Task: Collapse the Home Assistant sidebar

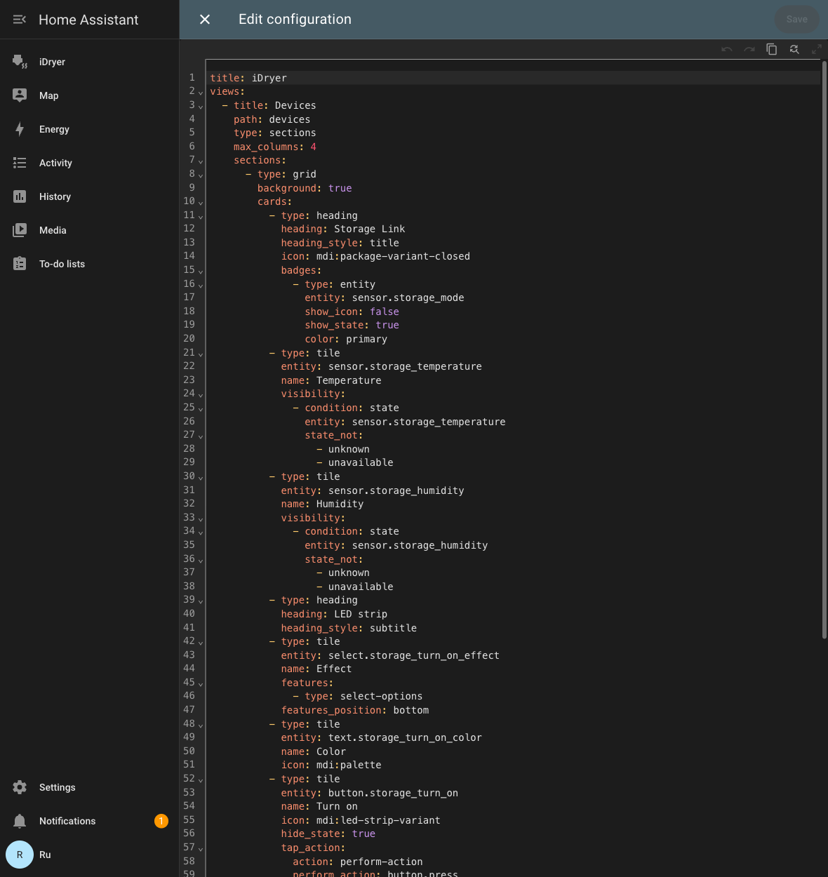Action: pyautogui.click(x=20, y=20)
